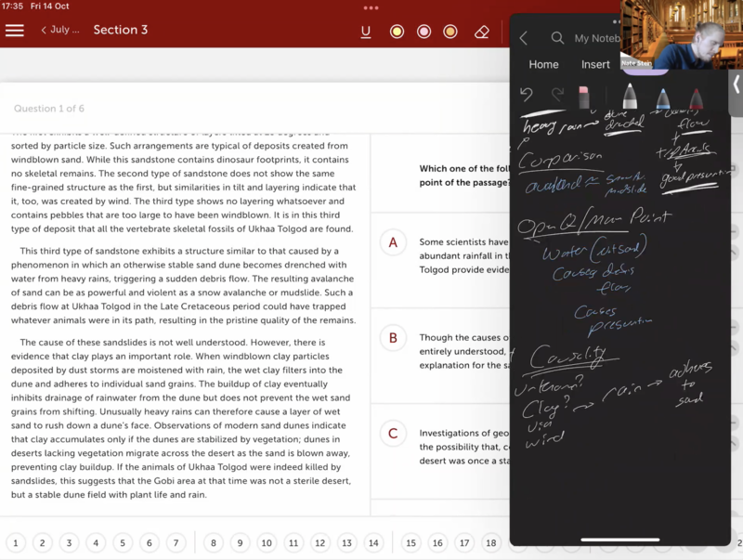
Task: Select answer choice B
Action: 393,338
